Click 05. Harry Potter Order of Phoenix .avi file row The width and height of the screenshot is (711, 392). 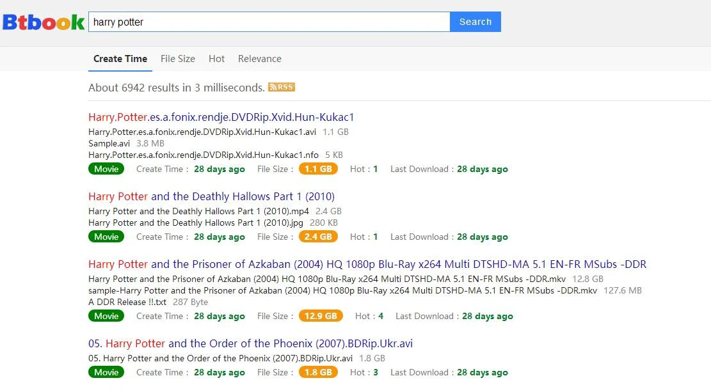click(237, 359)
